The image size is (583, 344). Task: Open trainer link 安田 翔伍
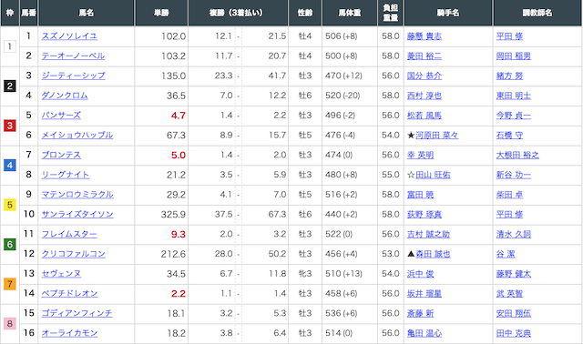point(514,313)
